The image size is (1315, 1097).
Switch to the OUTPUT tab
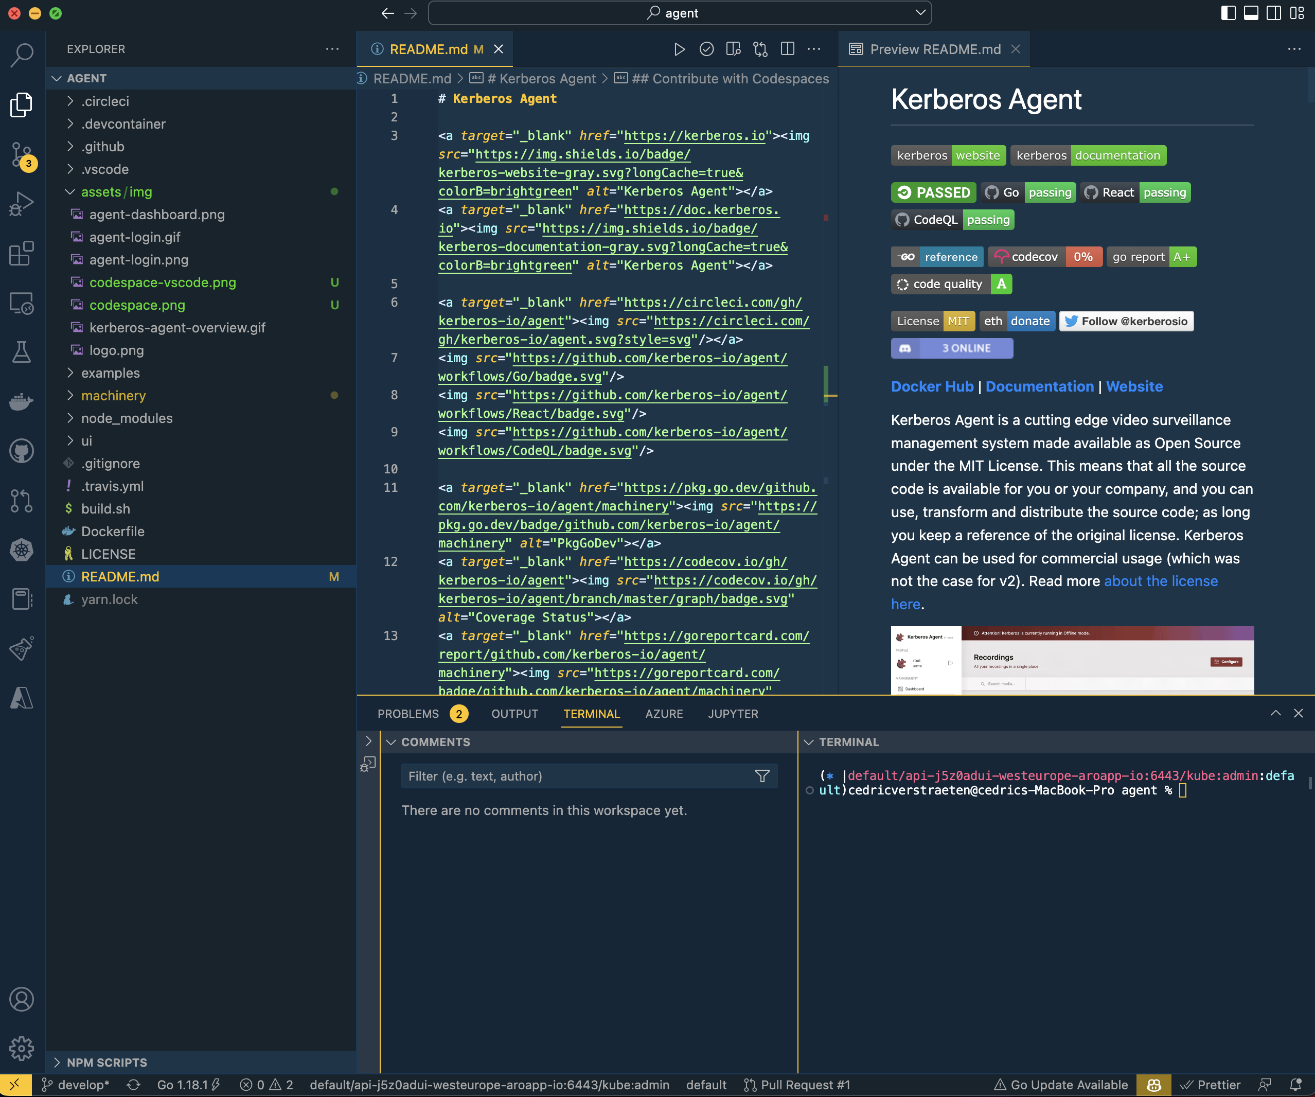click(x=514, y=714)
